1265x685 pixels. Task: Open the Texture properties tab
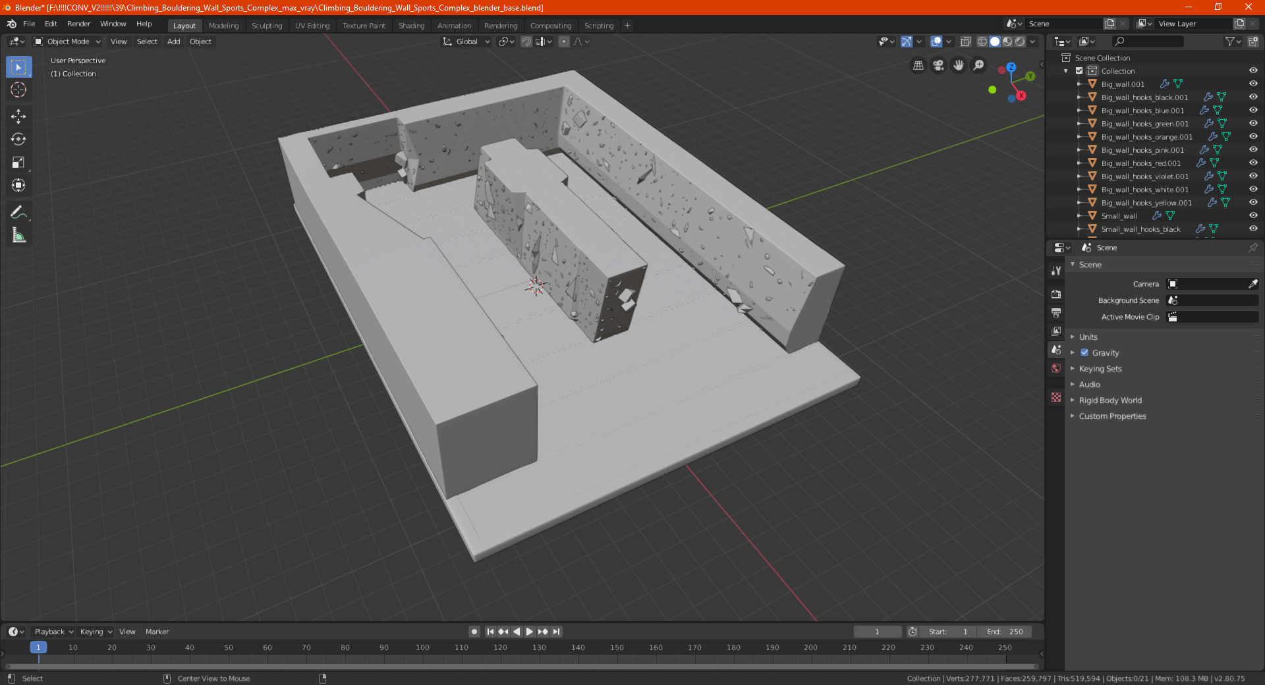coord(1056,397)
